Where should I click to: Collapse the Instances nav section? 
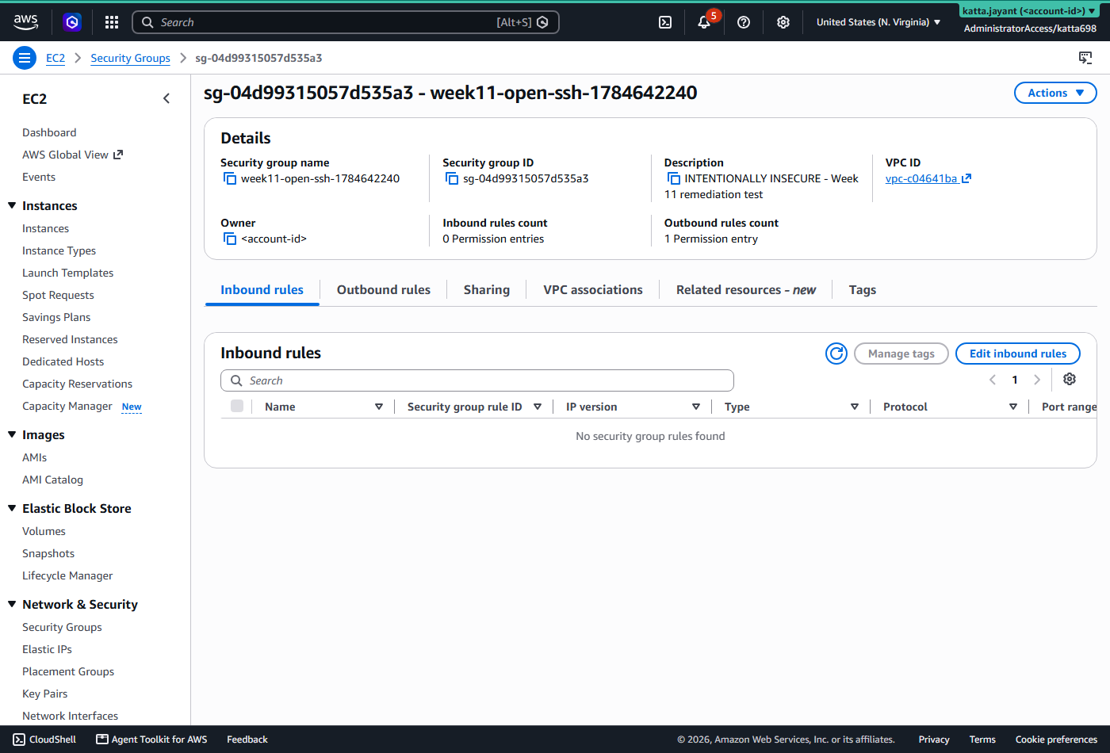12,206
